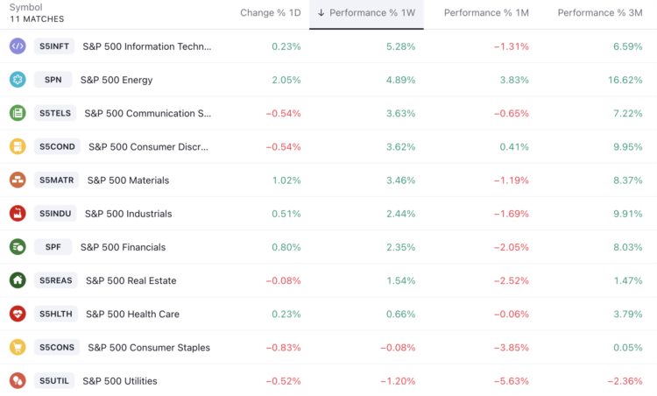657x396 pixels.
Task: Click the S&P 500 Information Technology sector icon
Action: [x=18, y=46]
